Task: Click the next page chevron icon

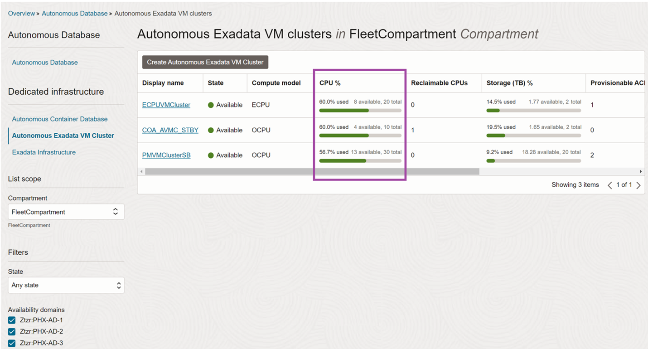Action: pyautogui.click(x=638, y=185)
